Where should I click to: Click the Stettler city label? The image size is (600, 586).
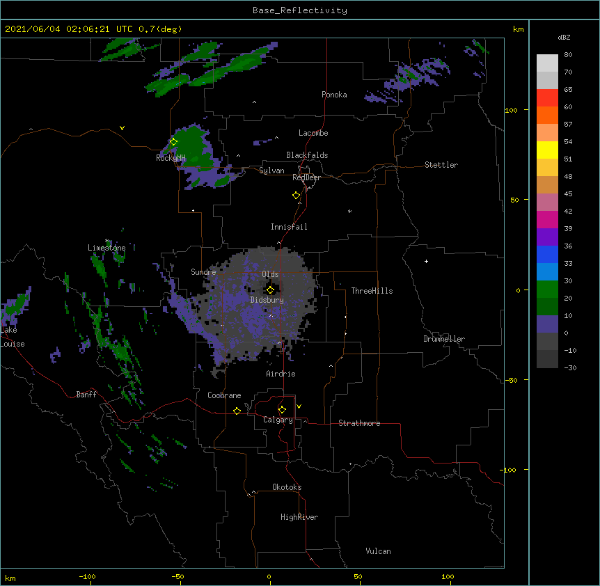coord(441,165)
